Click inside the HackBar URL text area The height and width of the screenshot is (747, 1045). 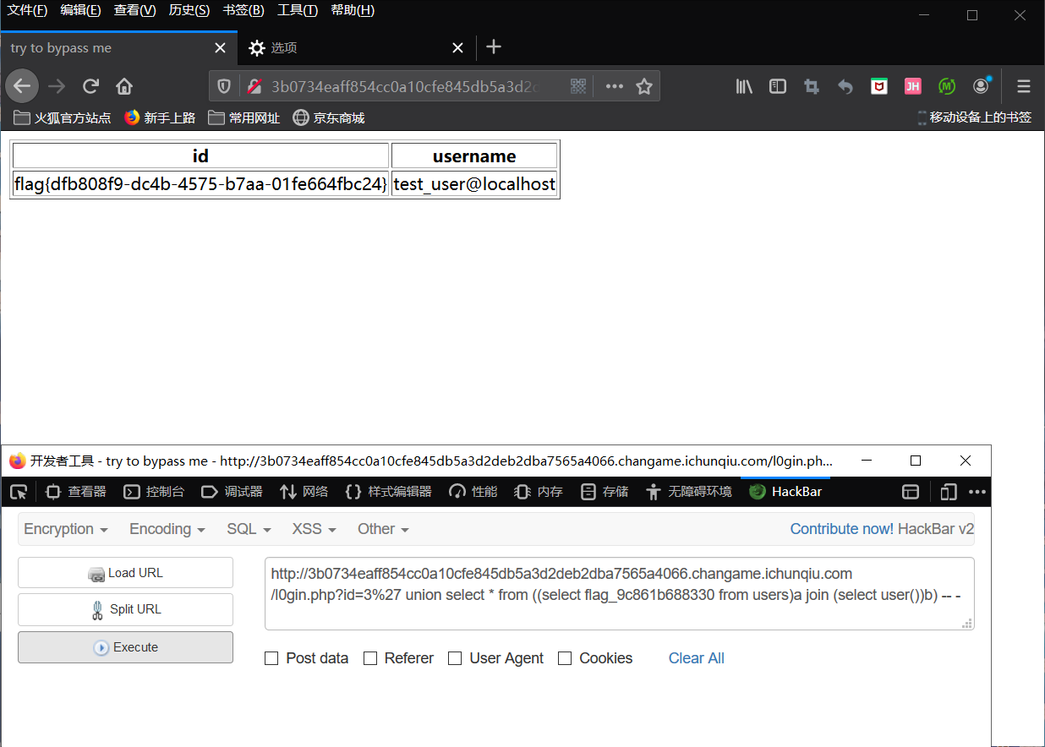[620, 594]
